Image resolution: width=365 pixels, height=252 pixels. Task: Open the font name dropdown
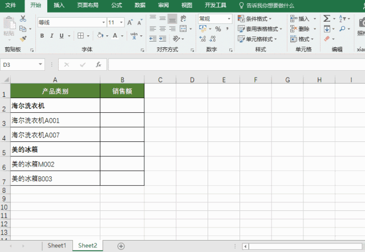(104, 22)
